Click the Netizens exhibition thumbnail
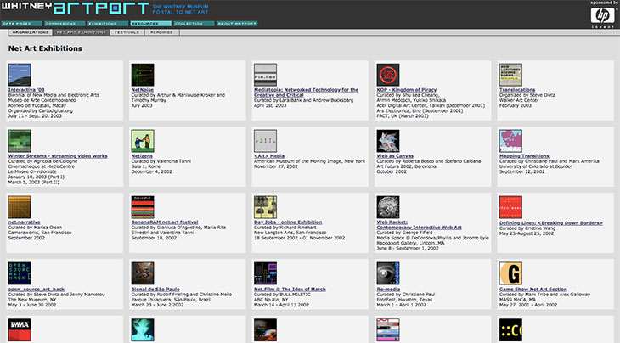Image resolution: width=620 pixels, height=343 pixels. [143, 141]
